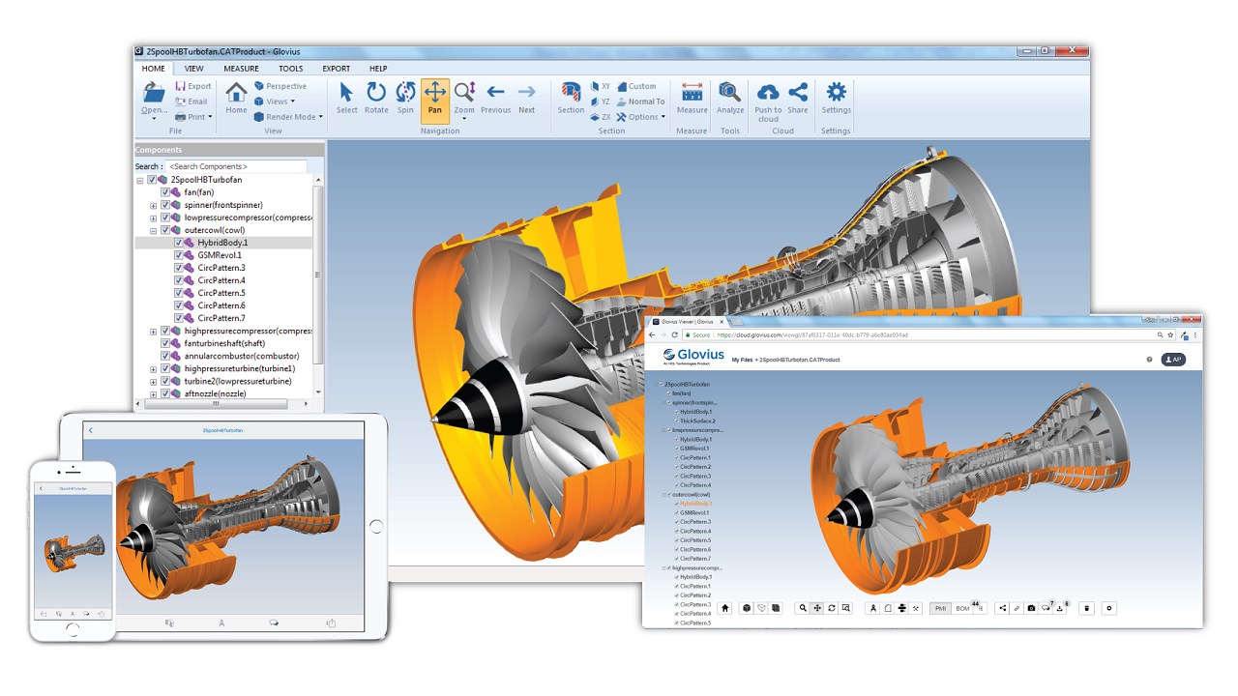Open Render Mode dropdown
This screenshot has width=1238, height=696.
coord(288,117)
